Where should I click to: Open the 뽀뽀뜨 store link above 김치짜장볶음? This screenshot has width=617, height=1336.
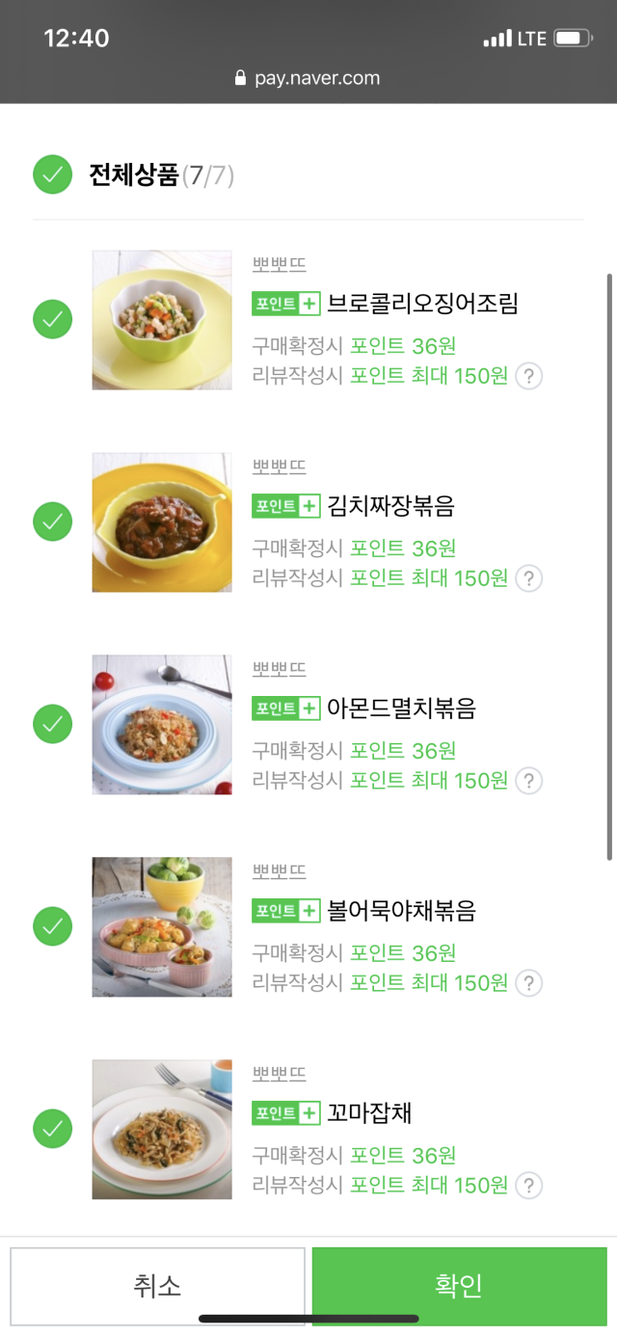[279, 467]
